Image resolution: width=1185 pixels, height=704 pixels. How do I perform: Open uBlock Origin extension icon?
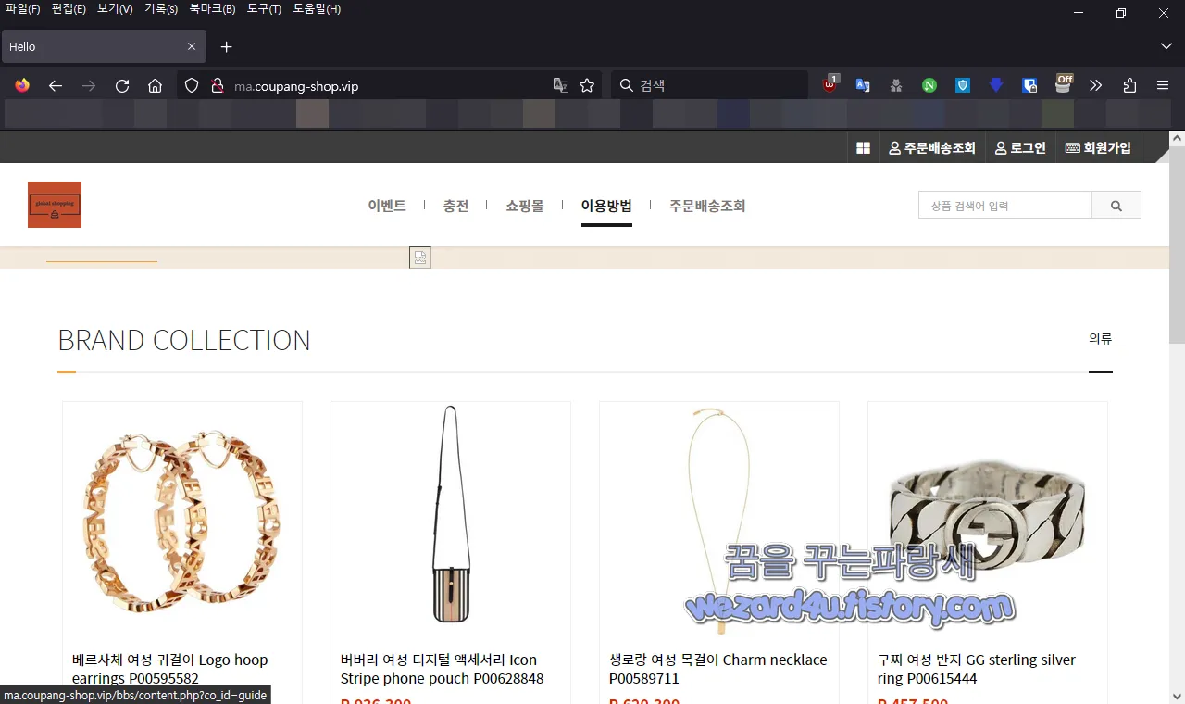point(830,84)
